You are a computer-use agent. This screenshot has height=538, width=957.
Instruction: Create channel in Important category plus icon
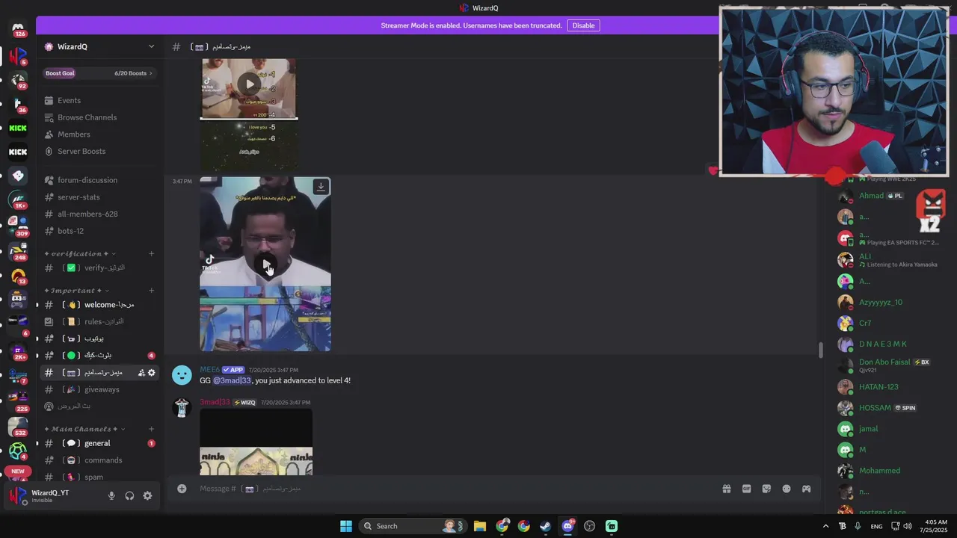(151, 290)
